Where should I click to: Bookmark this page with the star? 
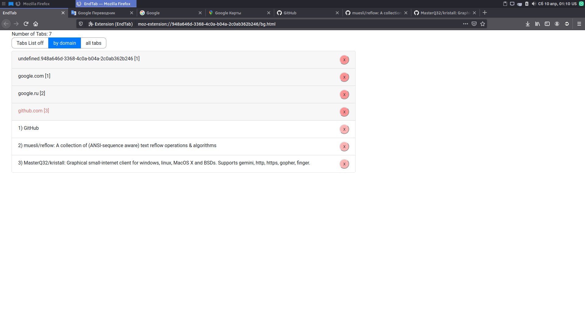point(483,24)
